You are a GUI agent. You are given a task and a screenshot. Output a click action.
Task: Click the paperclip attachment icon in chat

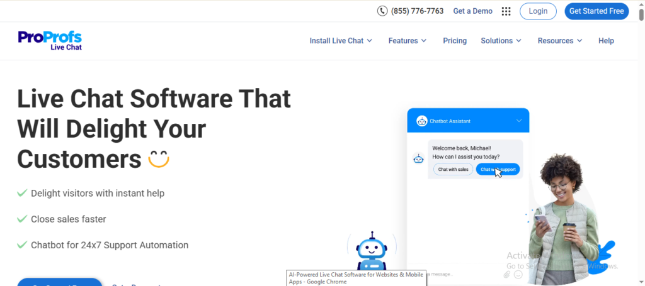pyautogui.click(x=507, y=274)
